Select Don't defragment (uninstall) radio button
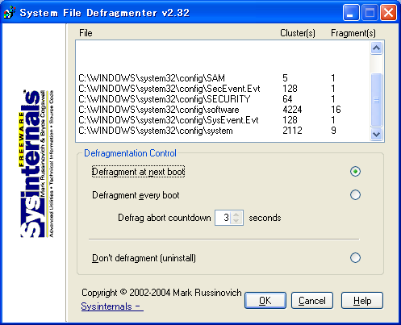The image size is (401, 325). point(355,257)
